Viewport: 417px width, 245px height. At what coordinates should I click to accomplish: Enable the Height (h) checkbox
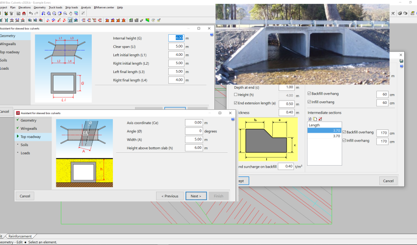[x=235, y=95]
